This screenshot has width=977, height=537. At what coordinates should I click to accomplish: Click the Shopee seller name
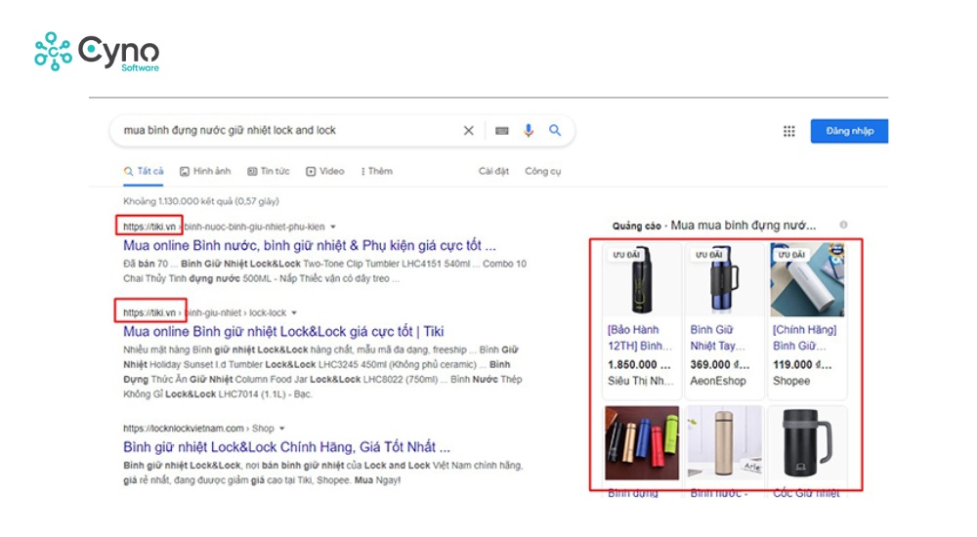(791, 381)
